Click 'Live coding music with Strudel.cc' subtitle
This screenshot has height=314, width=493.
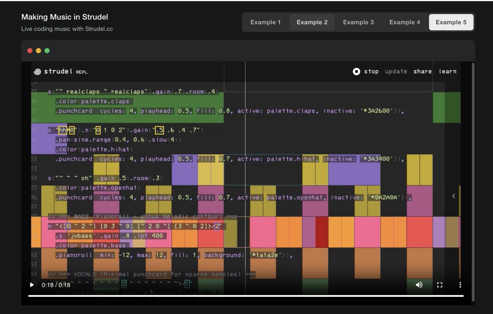pos(67,29)
